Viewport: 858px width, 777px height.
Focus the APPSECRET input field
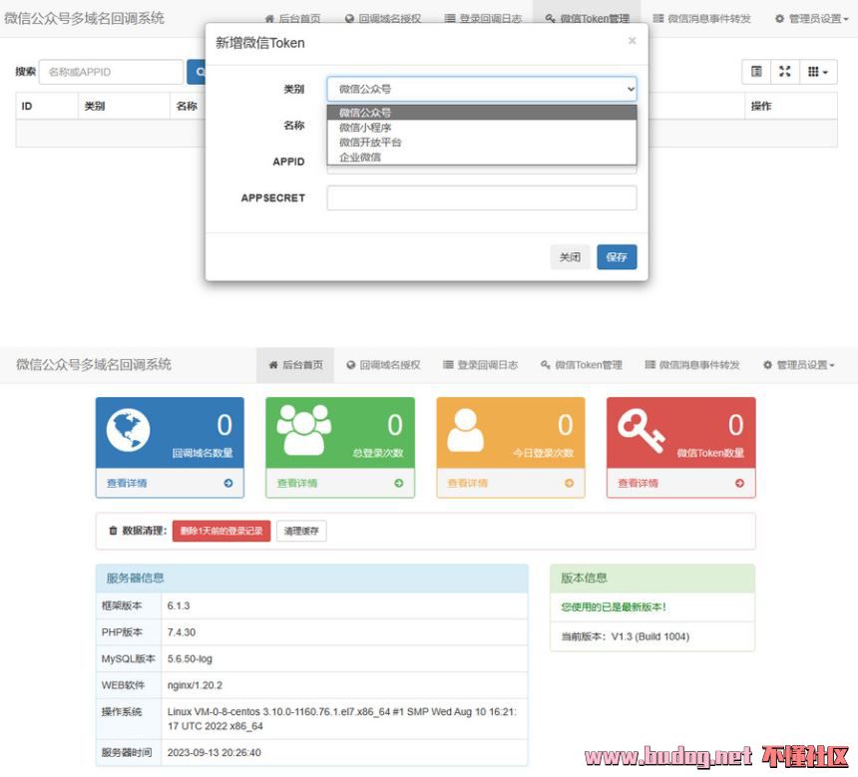point(482,197)
